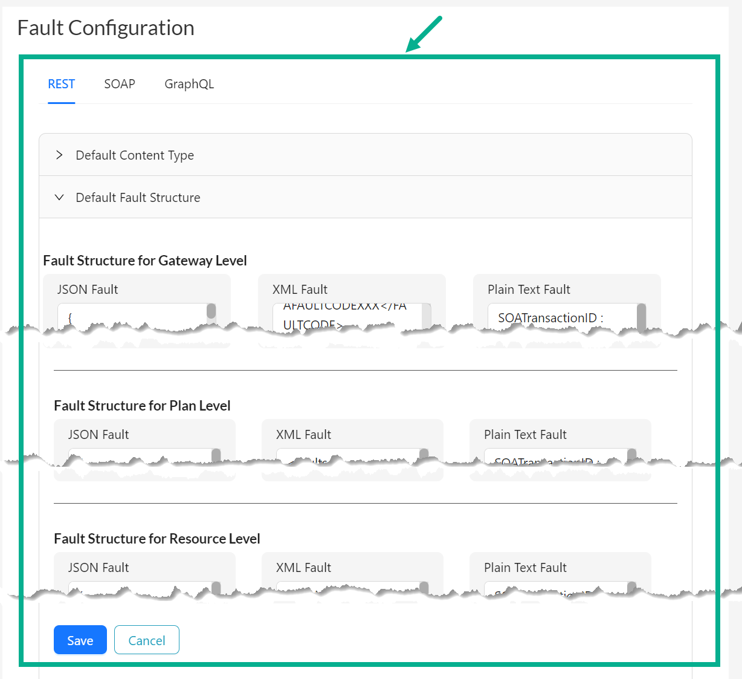Image resolution: width=742 pixels, height=679 pixels.
Task: Switch to the GraphQL tab
Action: [x=189, y=84]
